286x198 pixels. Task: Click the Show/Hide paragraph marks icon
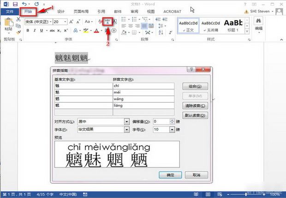(x=171, y=32)
